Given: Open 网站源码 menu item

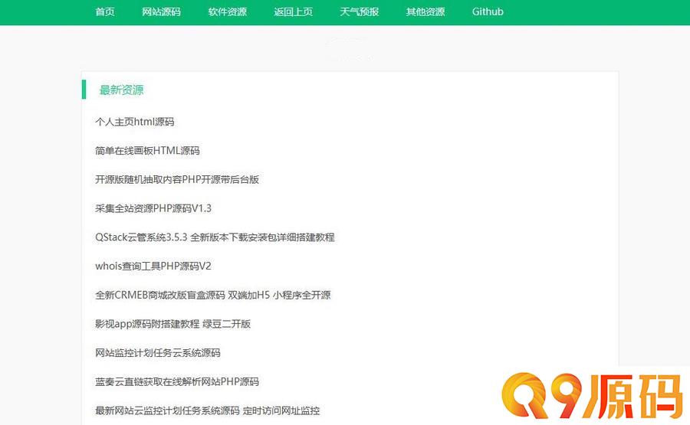Looking at the screenshot, I should coord(161,11).
